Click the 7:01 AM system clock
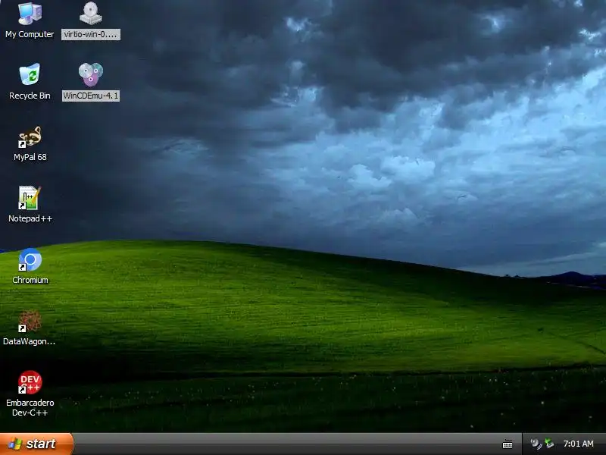Viewport: 606px width, 455px height. [x=578, y=444]
